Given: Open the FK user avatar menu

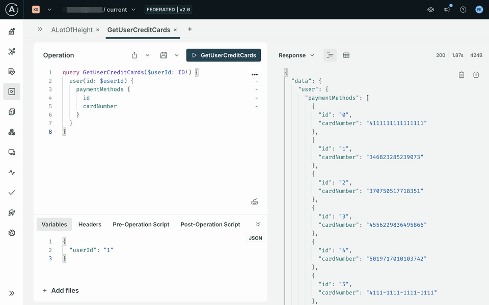Looking at the screenshot, I should click(479, 9).
